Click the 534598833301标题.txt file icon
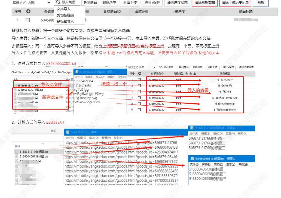The width and height of the screenshot is (281, 198). (15, 90)
